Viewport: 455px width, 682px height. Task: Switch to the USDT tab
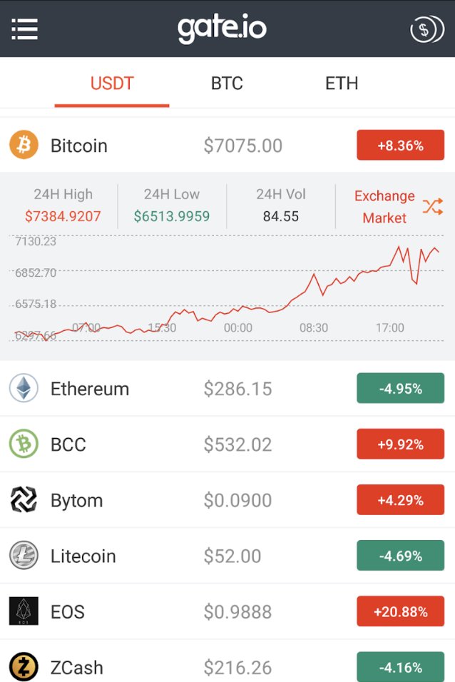(x=112, y=83)
